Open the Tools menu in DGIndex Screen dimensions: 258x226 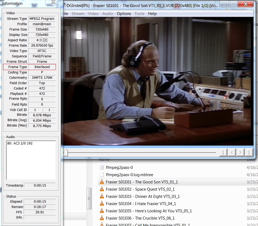pyautogui.click(x=139, y=14)
